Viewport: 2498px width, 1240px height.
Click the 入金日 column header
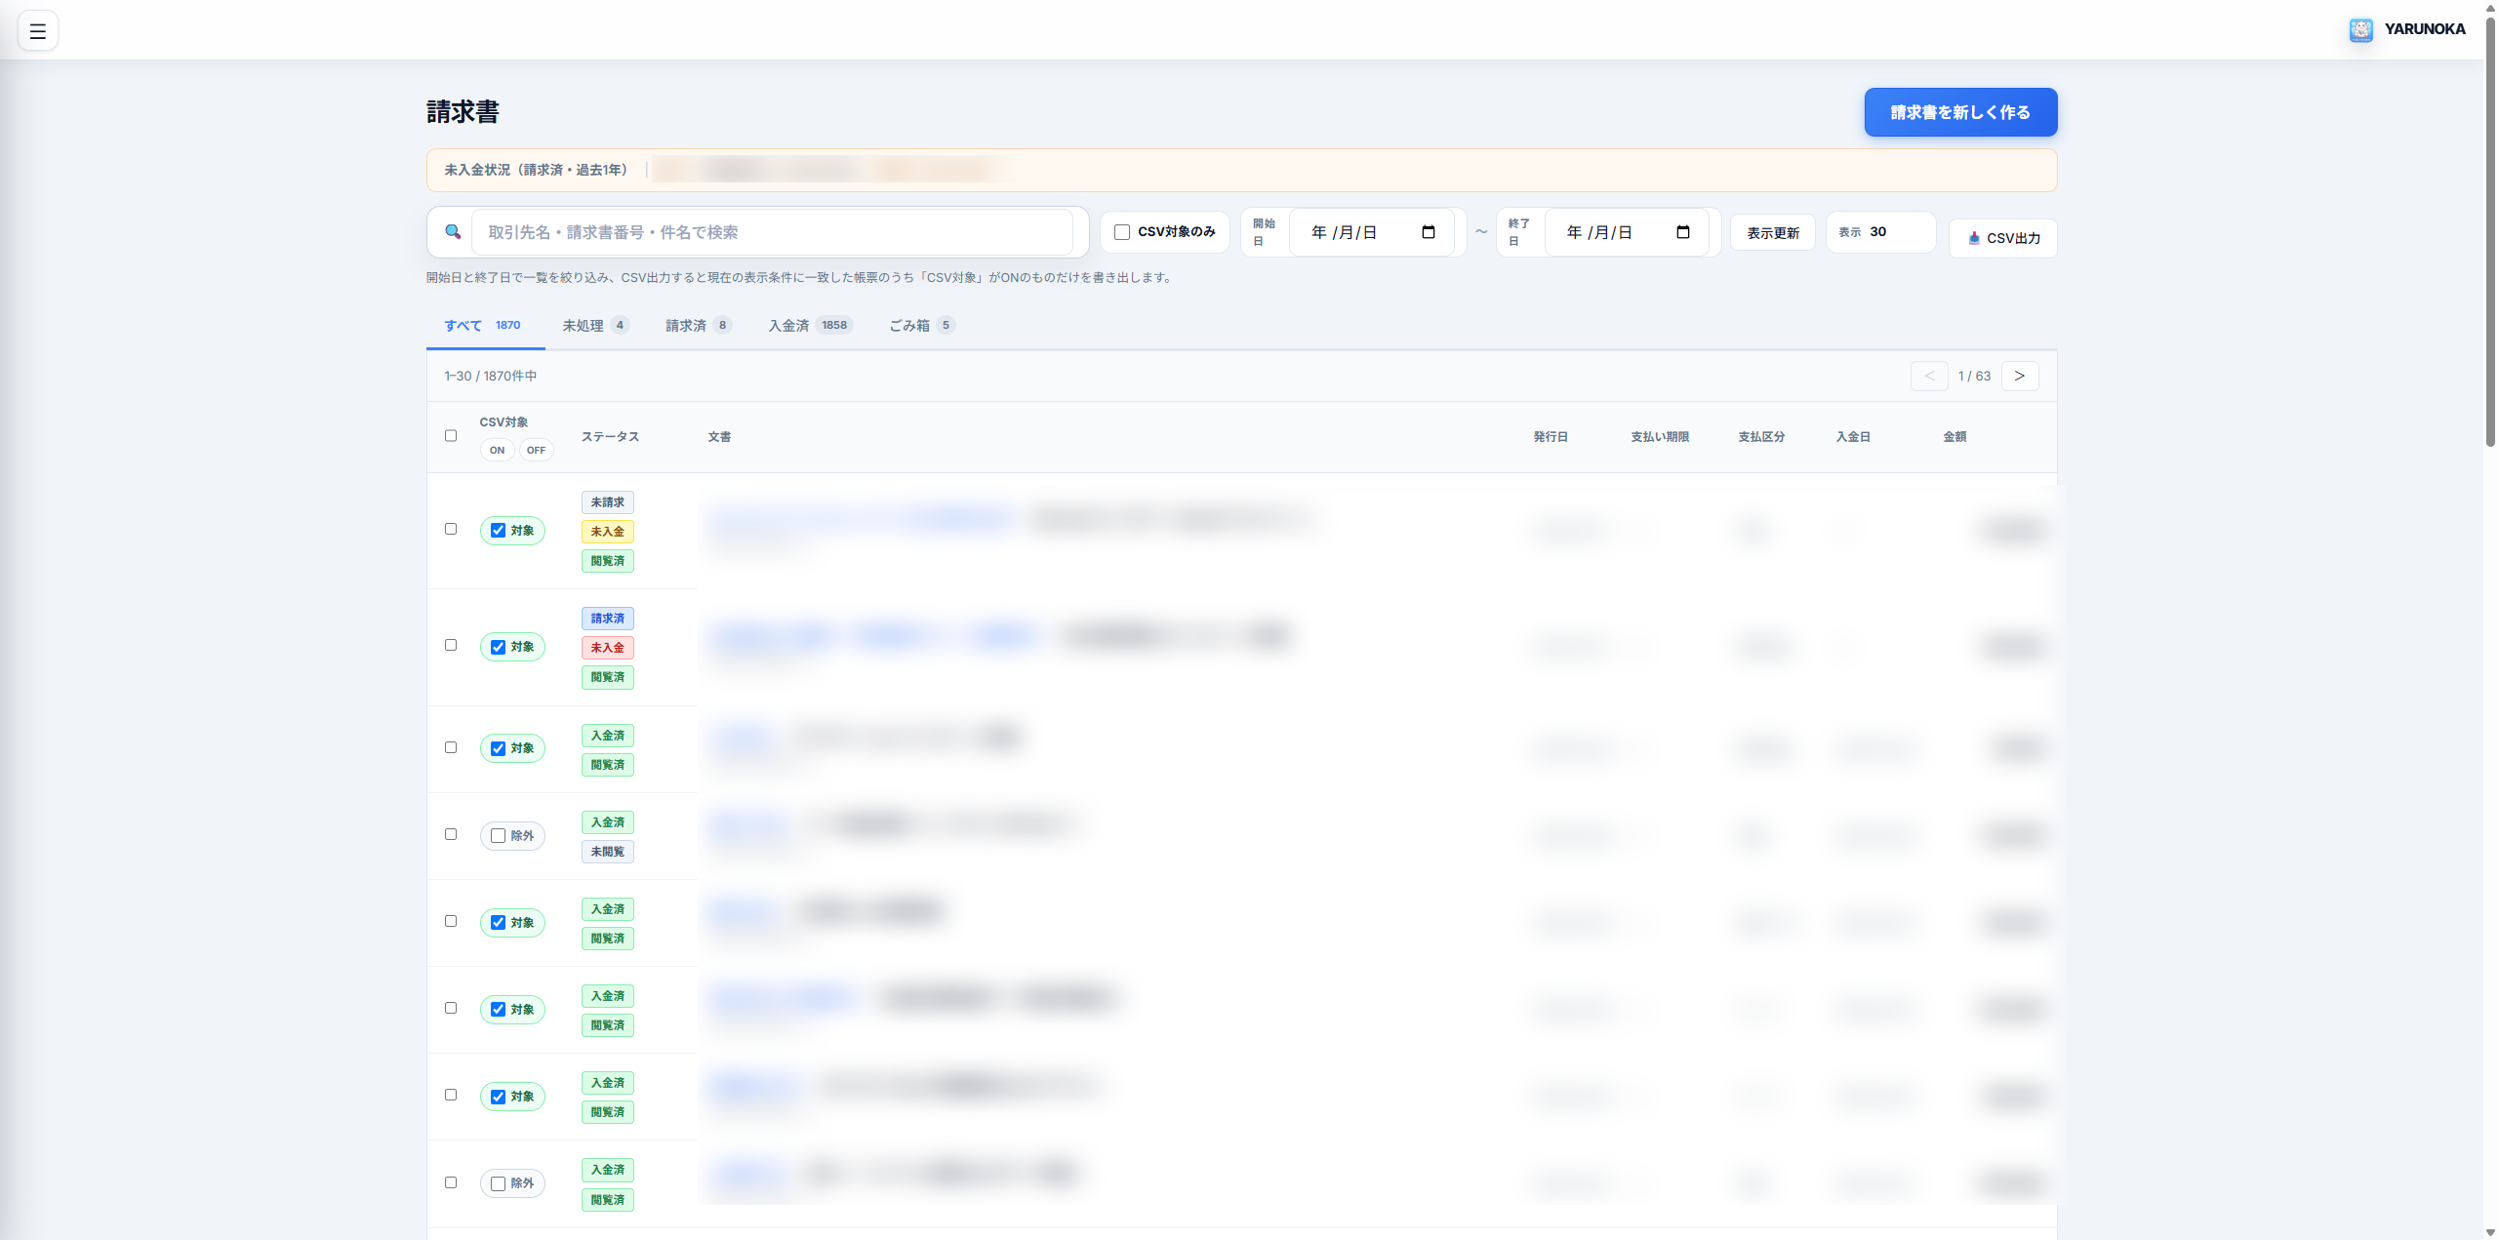click(x=1853, y=437)
